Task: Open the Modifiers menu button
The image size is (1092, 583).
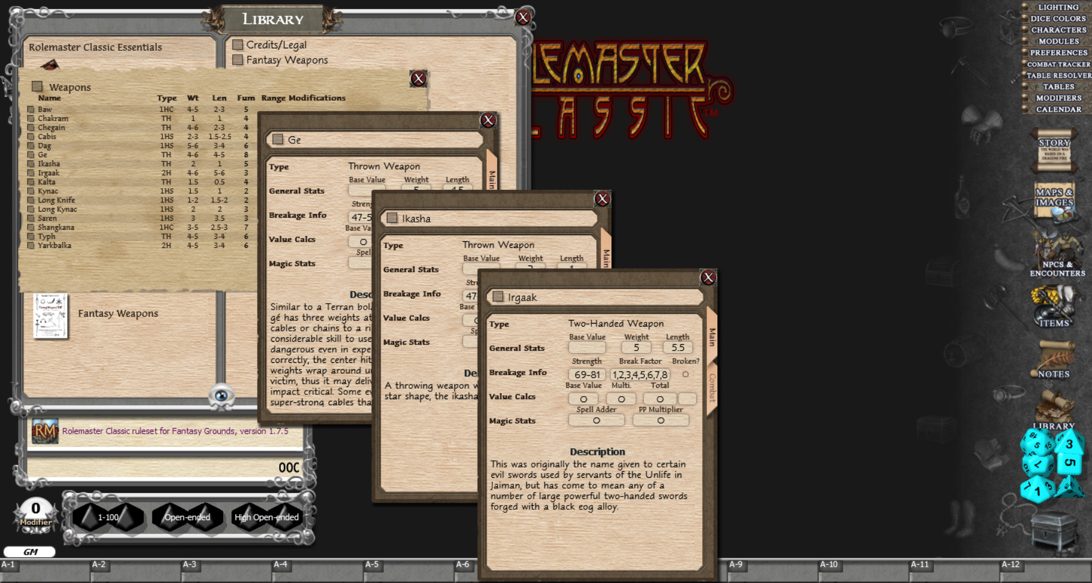Action: [1057, 98]
